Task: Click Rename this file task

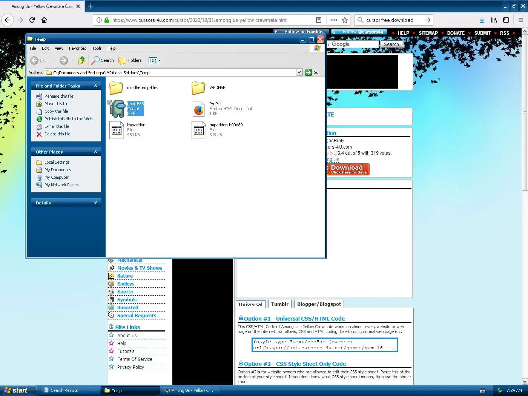Action: point(55,96)
